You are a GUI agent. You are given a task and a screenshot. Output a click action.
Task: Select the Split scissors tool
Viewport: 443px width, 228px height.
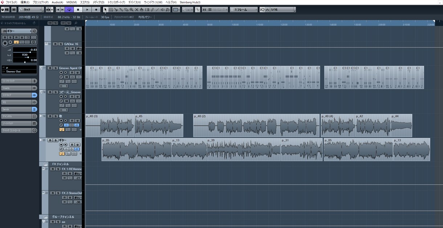pos(116,9)
